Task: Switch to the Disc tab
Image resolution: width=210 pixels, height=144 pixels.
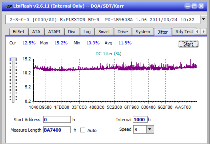Action: [x=72, y=32]
